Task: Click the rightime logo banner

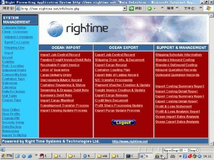Action: tap(124, 29)
